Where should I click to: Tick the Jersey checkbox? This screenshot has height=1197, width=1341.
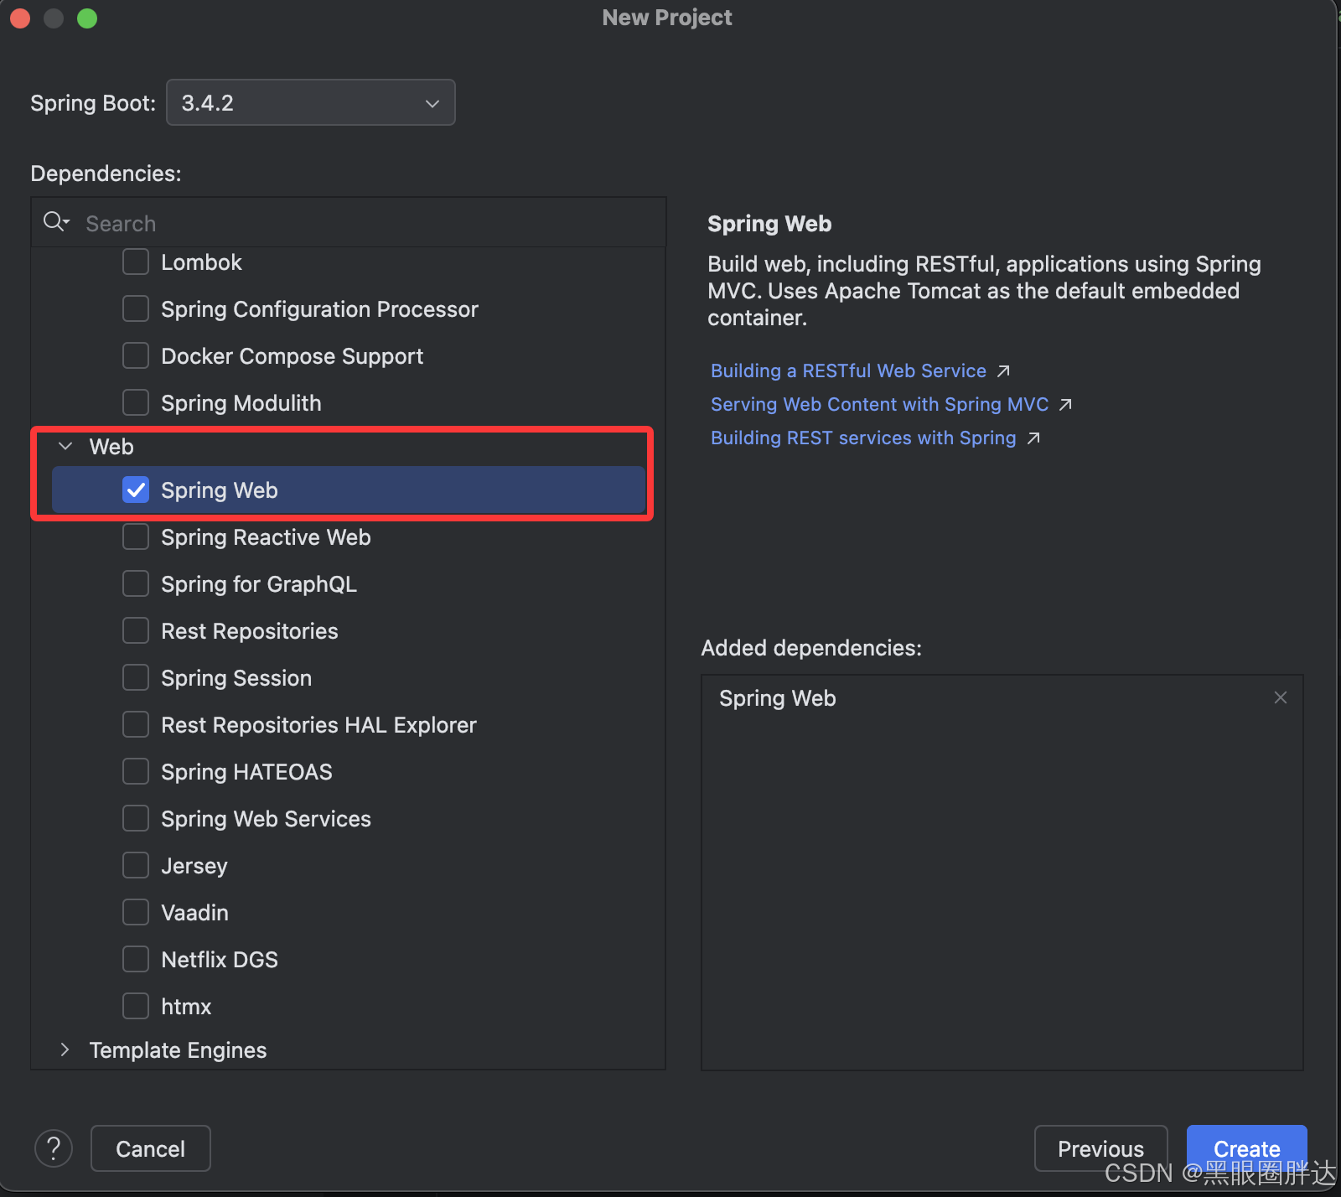[x=136, y=865]
